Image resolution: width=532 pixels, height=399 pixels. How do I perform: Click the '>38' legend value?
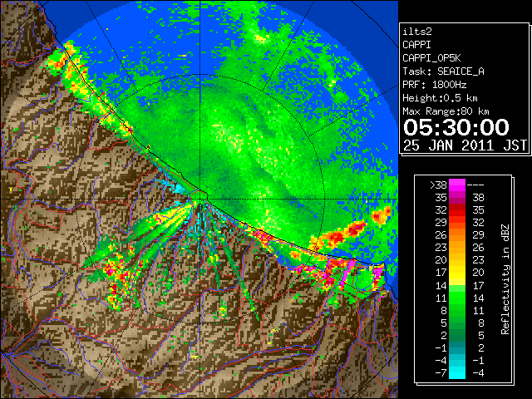click(438, 185)
